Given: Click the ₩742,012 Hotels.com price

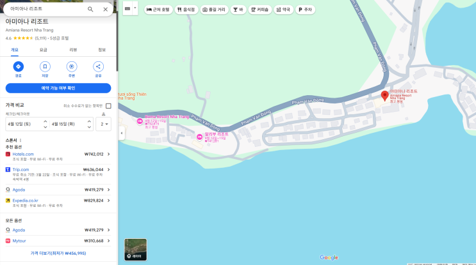Looking at the screenshot, I should [x=94, y=155].
